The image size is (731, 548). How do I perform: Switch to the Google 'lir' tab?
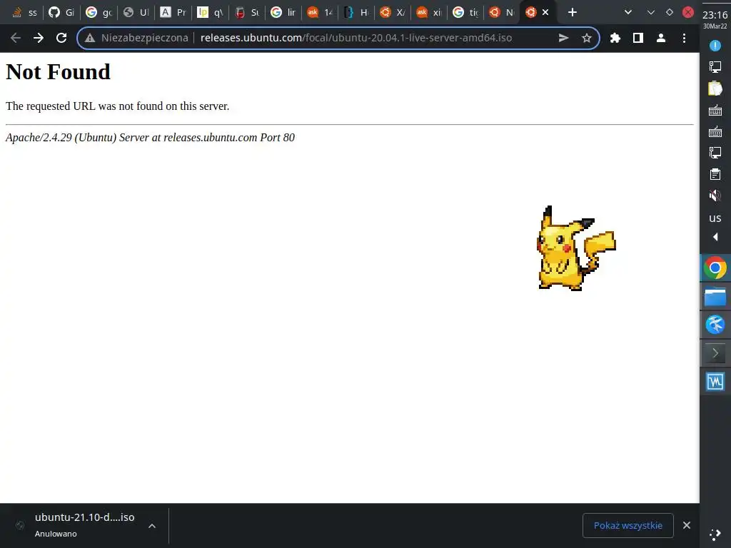click(283, 12)
